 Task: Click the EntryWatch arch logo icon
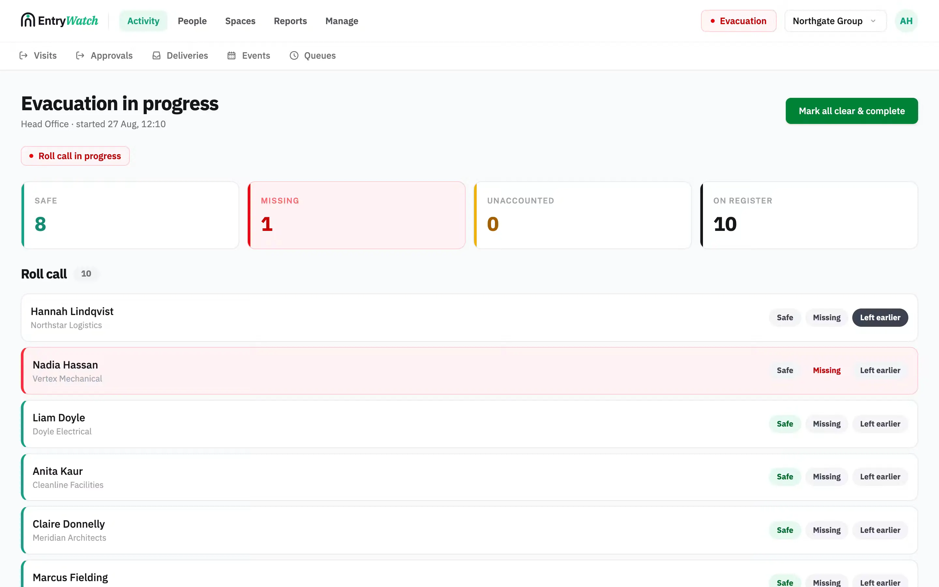tap(28, 20)
